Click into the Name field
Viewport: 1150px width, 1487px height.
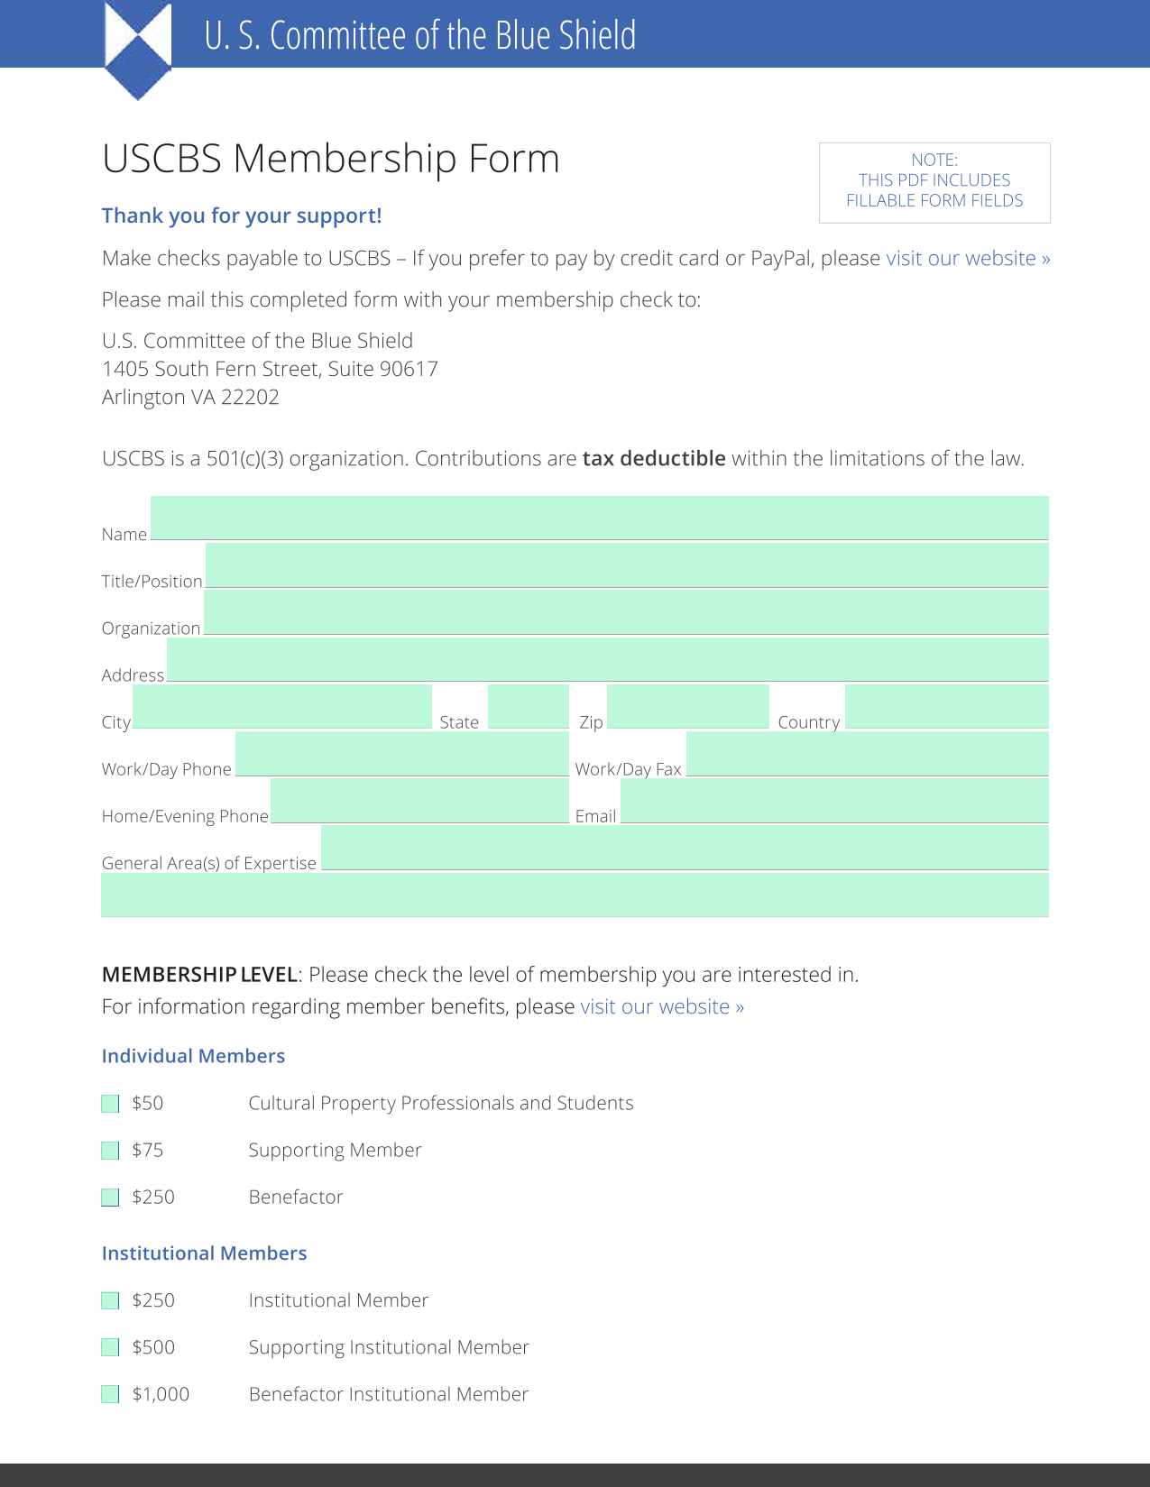600,518
